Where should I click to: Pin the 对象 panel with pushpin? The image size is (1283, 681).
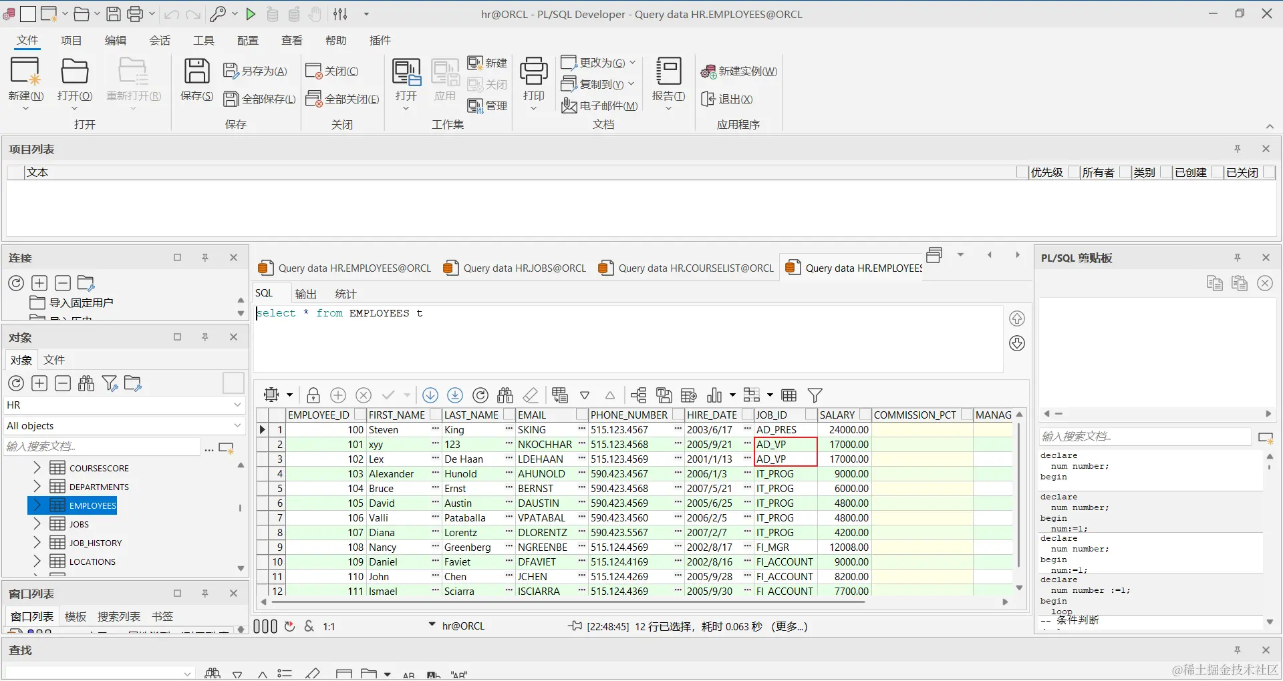point(205,337)
